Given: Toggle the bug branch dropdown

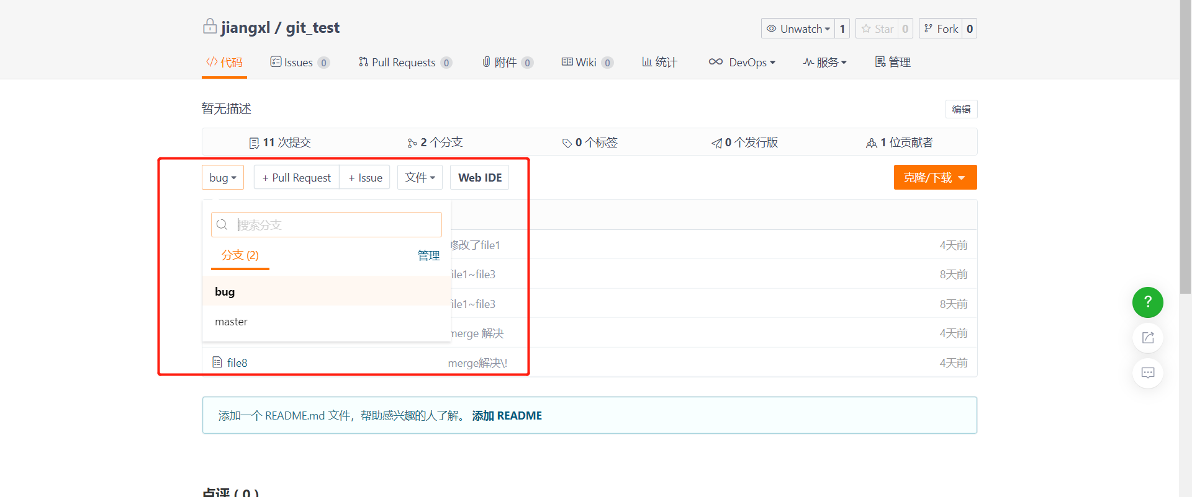Looking at the screenshot, I should (x=223, y=177).
